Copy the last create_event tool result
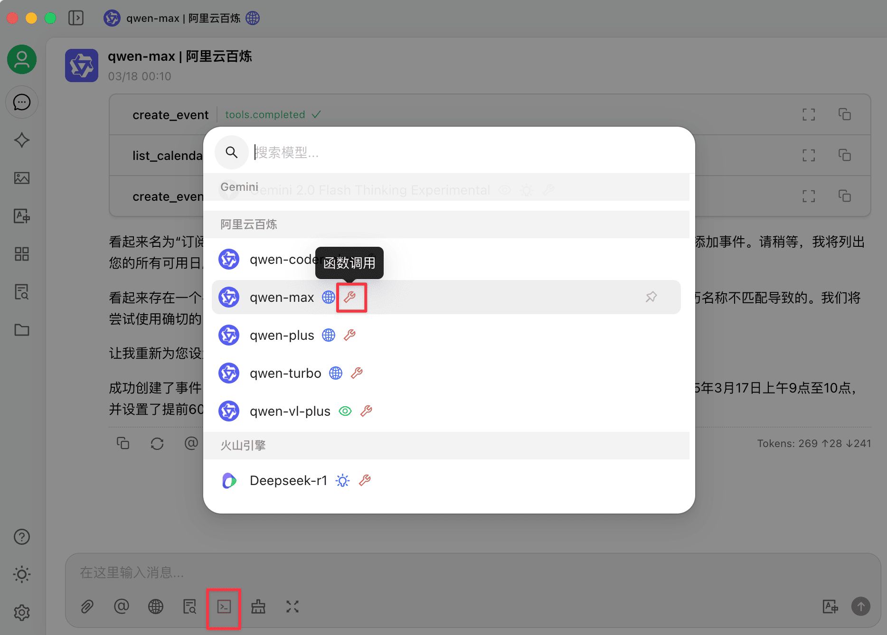The image size is (887, 635). tap(845, 196)
